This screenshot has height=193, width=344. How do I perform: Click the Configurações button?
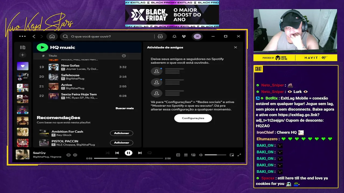point(193,118)
